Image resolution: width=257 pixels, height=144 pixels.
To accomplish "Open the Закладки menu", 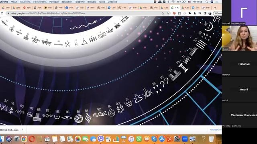I will point(67,2).
